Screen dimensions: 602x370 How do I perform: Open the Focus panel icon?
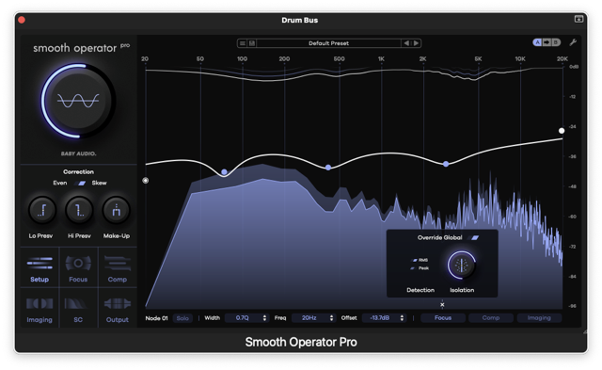[78, 267]
